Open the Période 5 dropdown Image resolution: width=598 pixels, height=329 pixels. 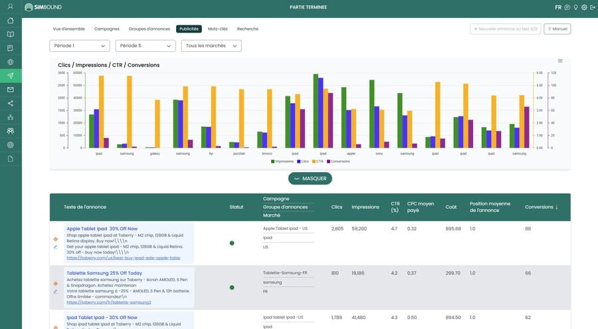pos(146,46)
